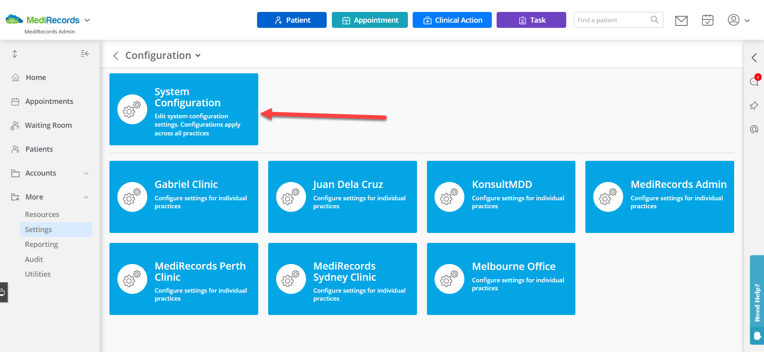Open the System Configuration tile title
The height and width of the screenshot is (352, 764).
pos(187,97)
